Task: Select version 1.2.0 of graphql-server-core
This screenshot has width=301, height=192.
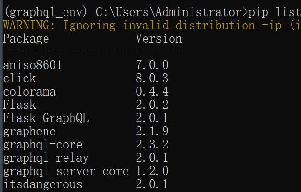Action: [152, 171]
